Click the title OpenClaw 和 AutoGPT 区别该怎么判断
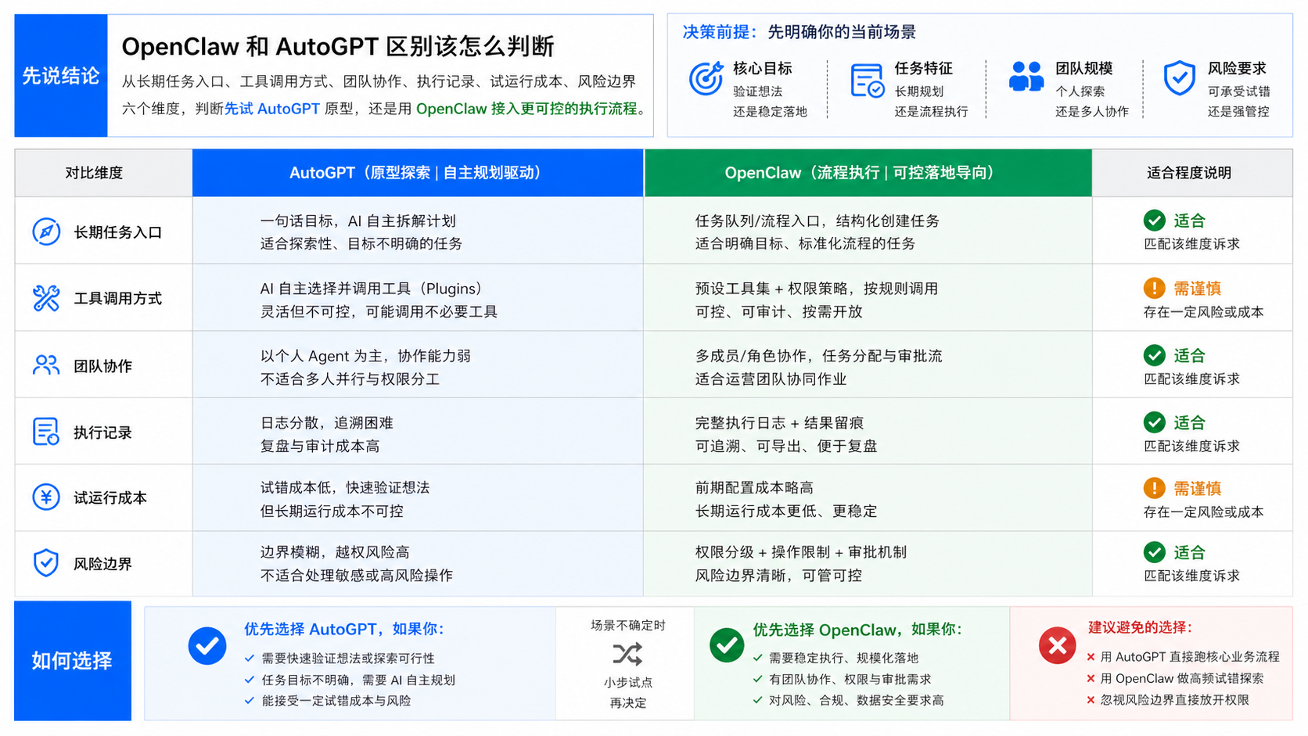The image size is (1308, 736). (x=338, y=46)
